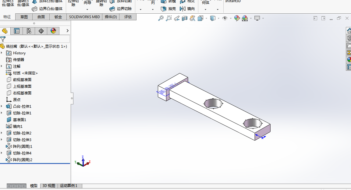Switch to the 草图 sketch tab
Viewport: 351px width, 190px height.
point(24,17)
